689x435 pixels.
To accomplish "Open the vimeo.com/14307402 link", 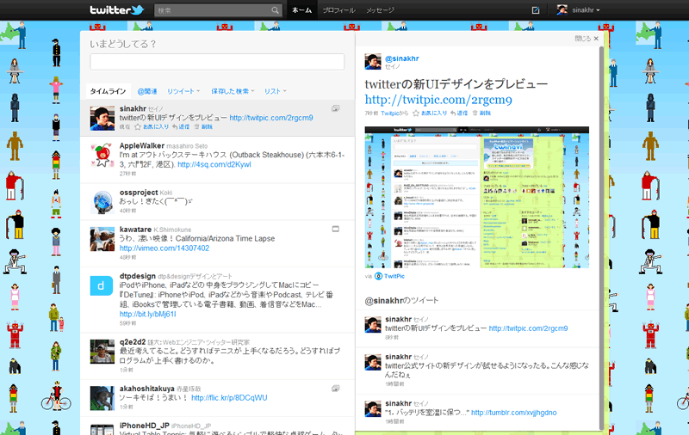I will tap(164, 248).
